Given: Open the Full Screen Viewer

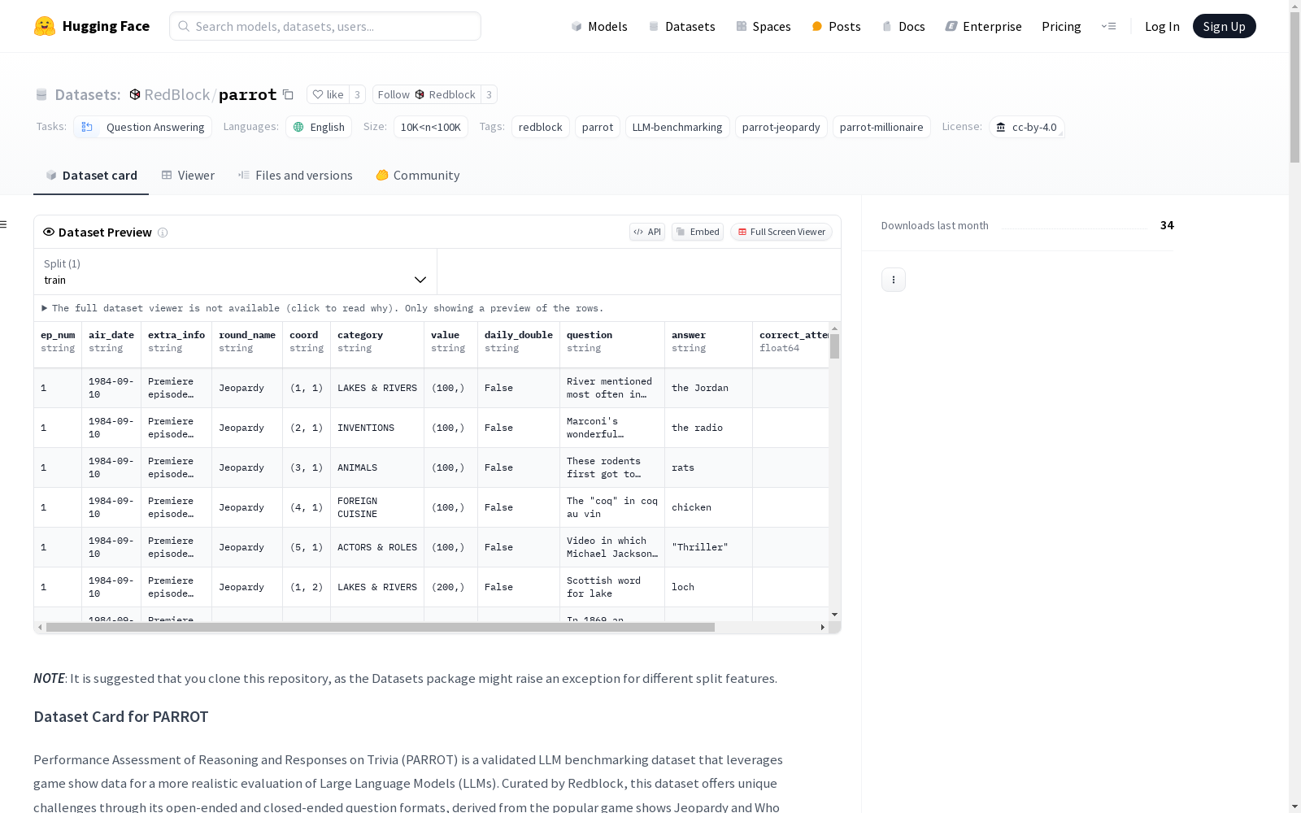Looking at the screenshot, I should click(781, 232).
